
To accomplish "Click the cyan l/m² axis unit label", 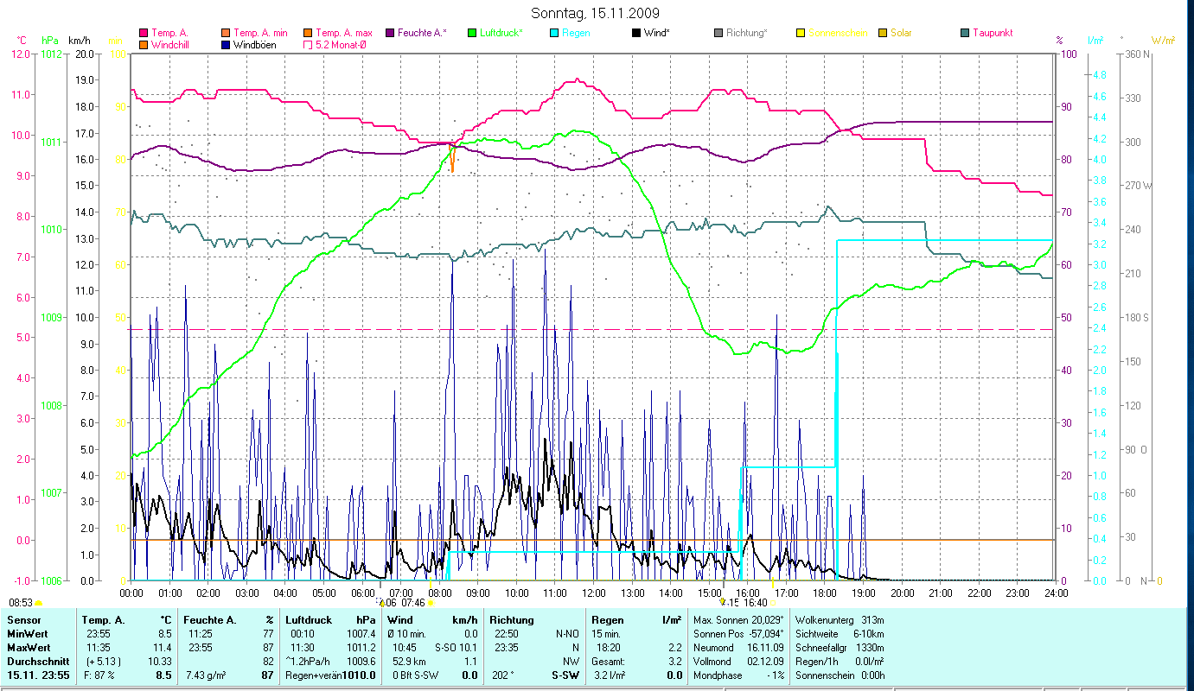I will [x=1095, y=40].
